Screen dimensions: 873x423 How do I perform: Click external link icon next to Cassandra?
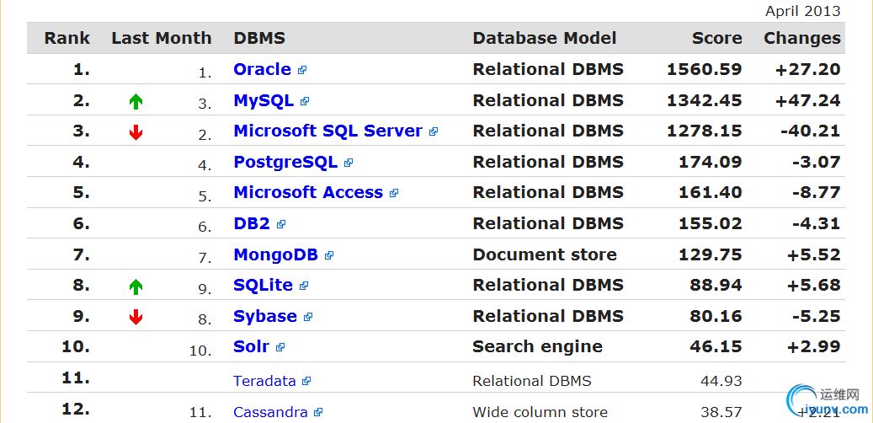point(318,412)
